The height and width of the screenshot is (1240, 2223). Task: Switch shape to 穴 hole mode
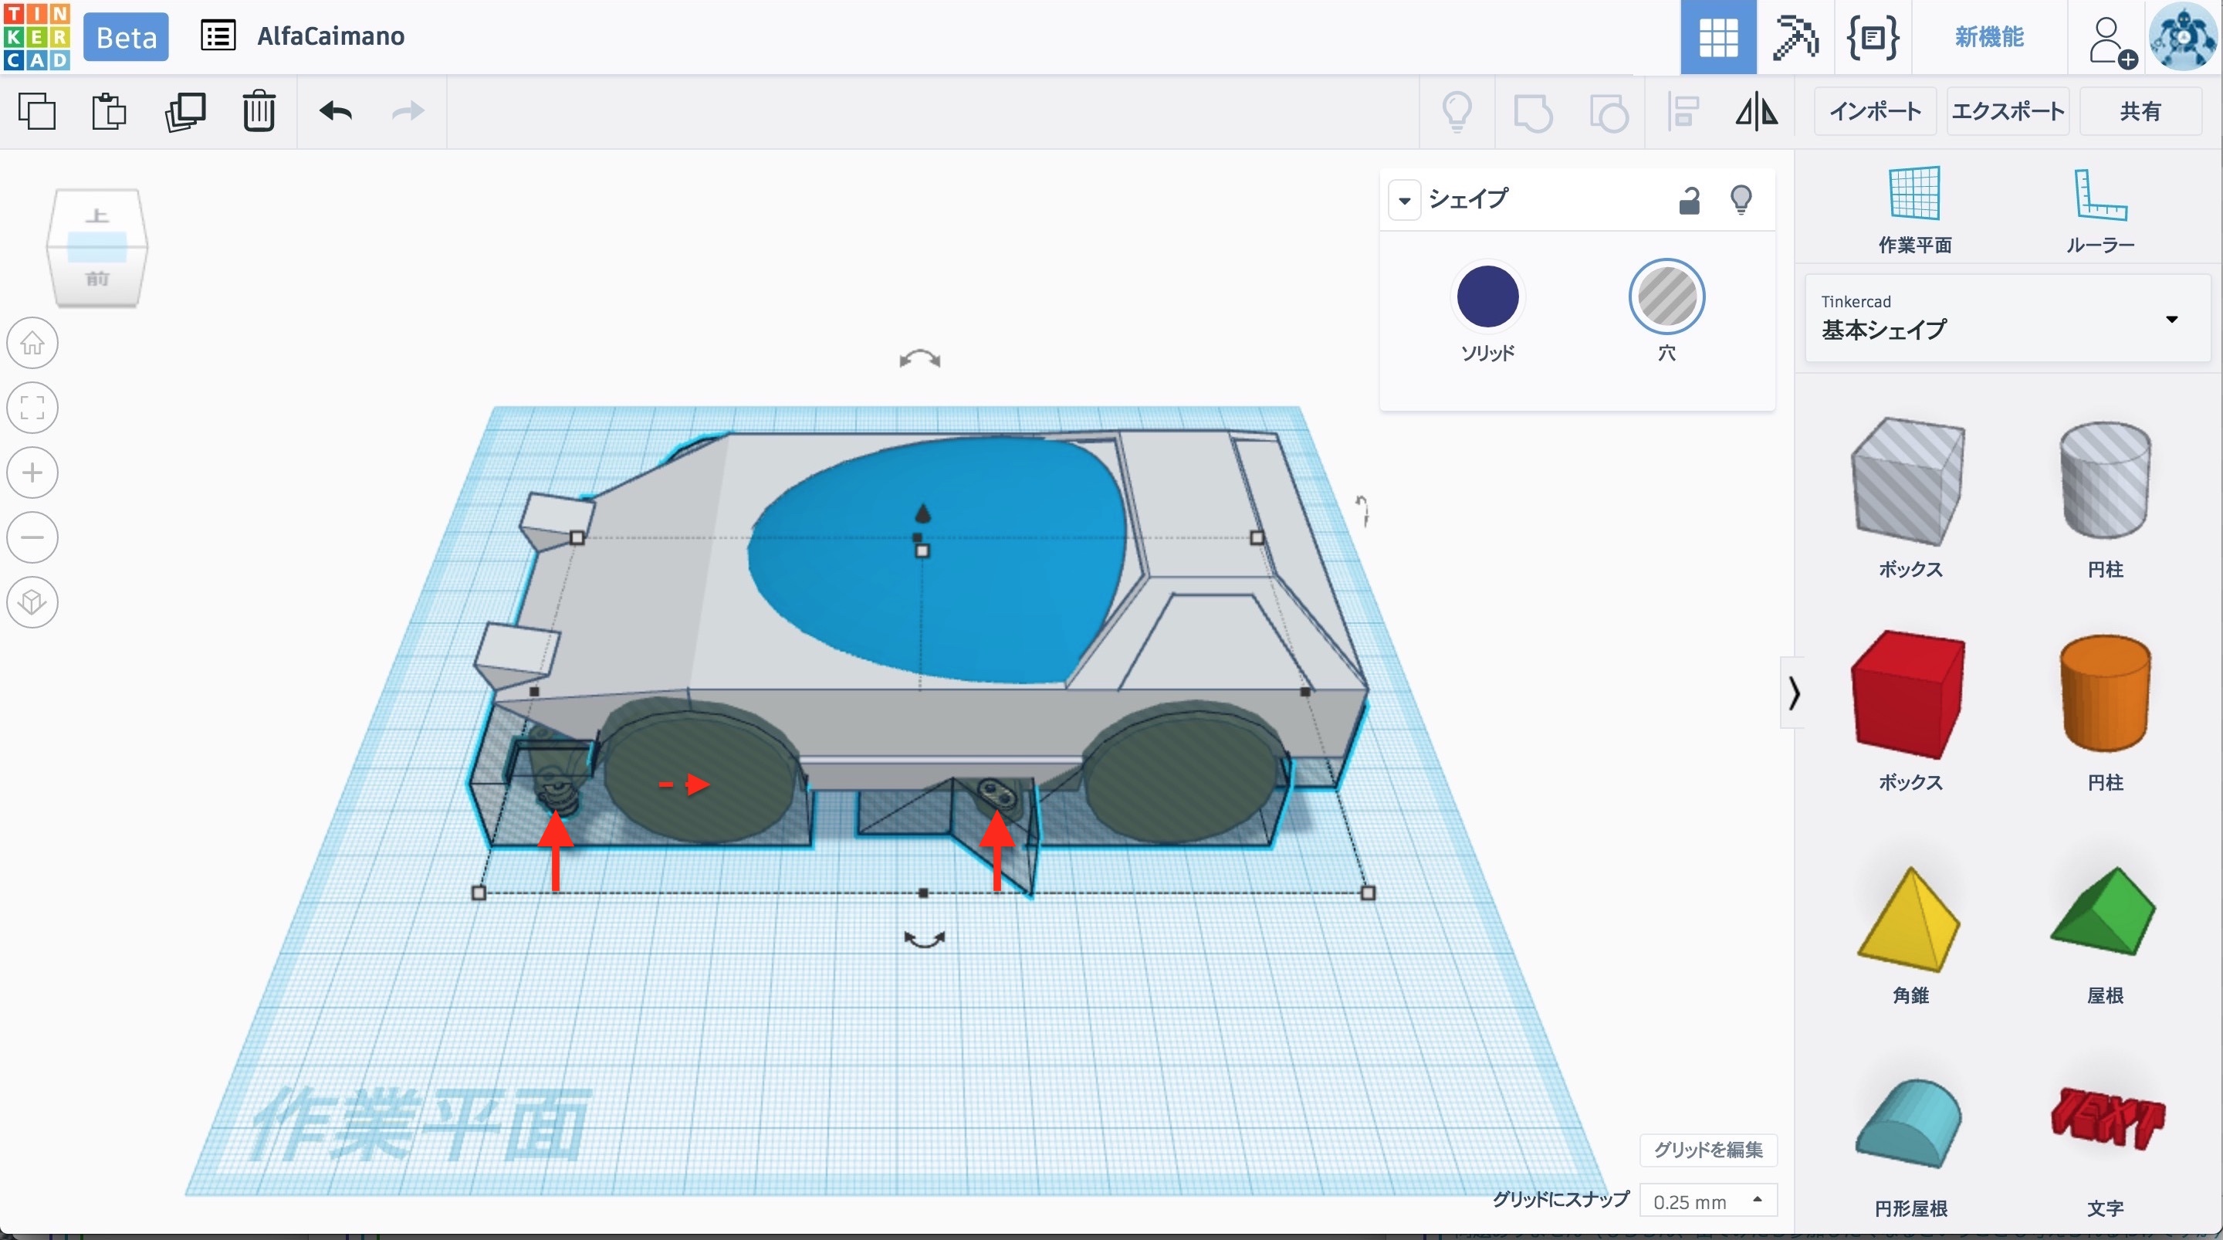click(x=1666, y=297)
